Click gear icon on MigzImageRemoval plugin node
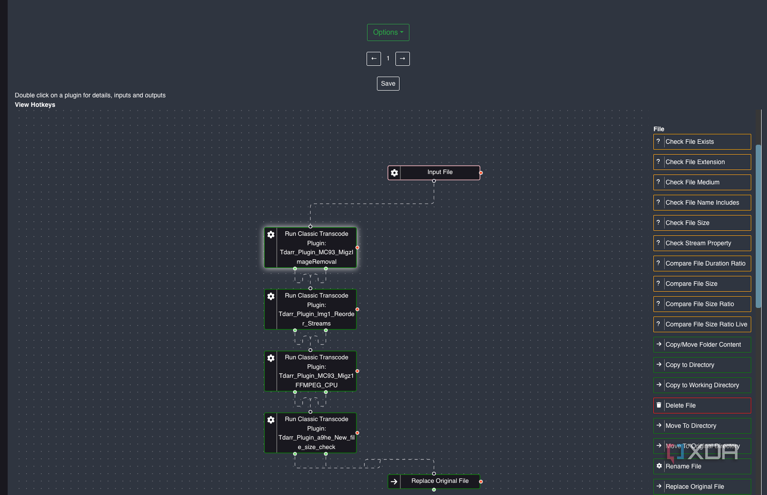Image resolution: width=767 pixels, height=495 pixels. pyautogui.click(x=271, y=235)
